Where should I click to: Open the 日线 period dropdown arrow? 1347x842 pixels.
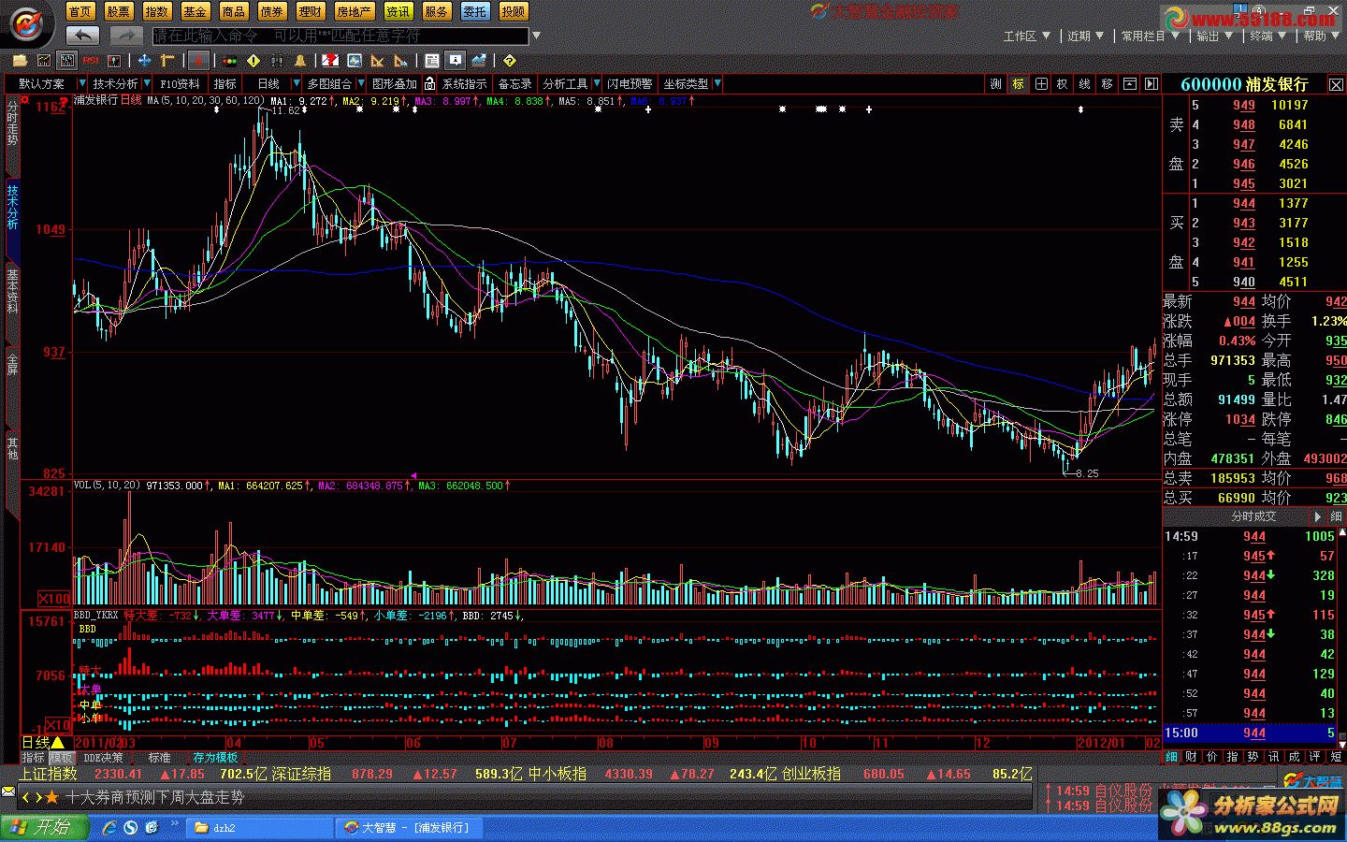coord(297,84)
